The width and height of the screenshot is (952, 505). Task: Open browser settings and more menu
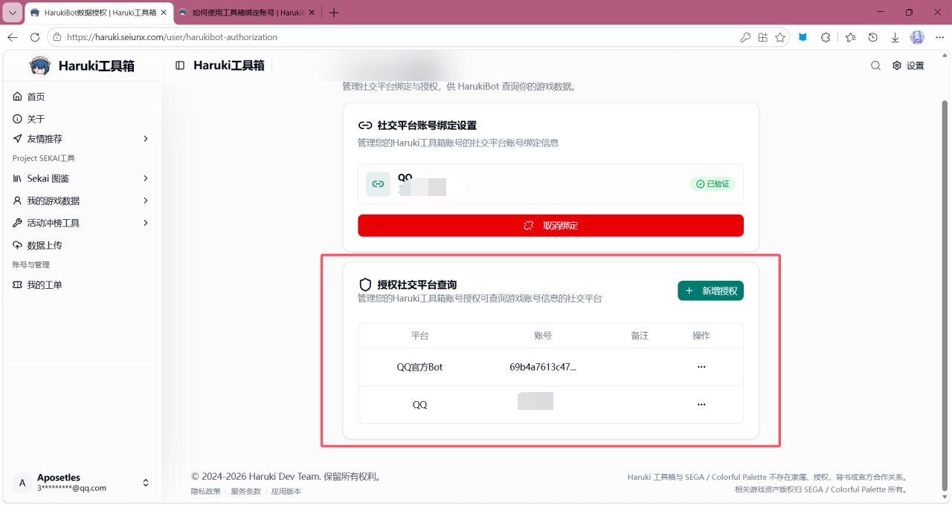(x=939, y=37)
